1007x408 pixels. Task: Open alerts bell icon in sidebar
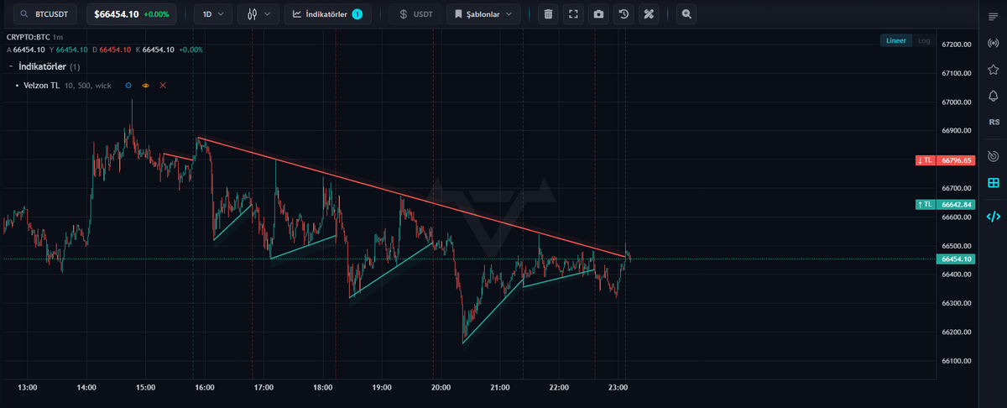[994, 96]
